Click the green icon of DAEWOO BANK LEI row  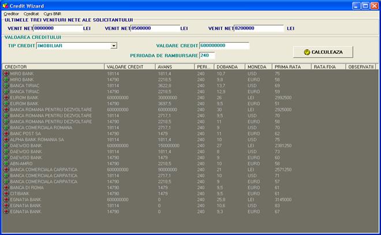tap(6, 145)
